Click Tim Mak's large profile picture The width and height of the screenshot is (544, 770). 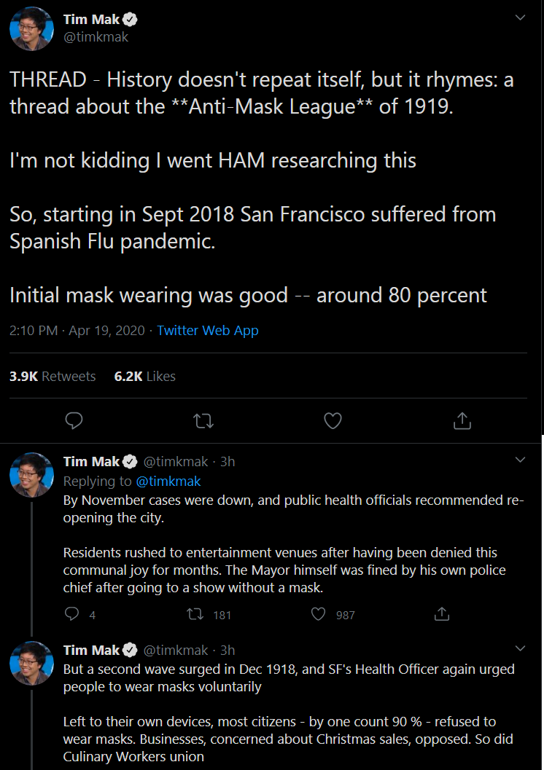tap(31, 28)
